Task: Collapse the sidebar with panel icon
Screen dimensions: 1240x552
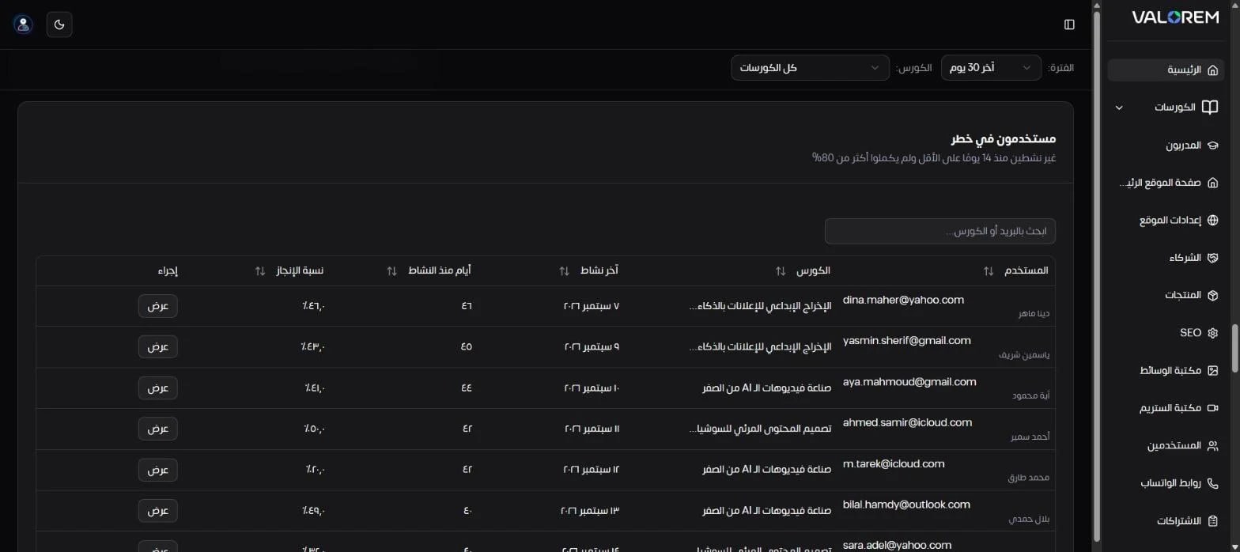Action: tap(1069, 25)
